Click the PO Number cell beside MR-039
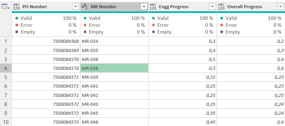Screen dimensions: 285x126 46,77
